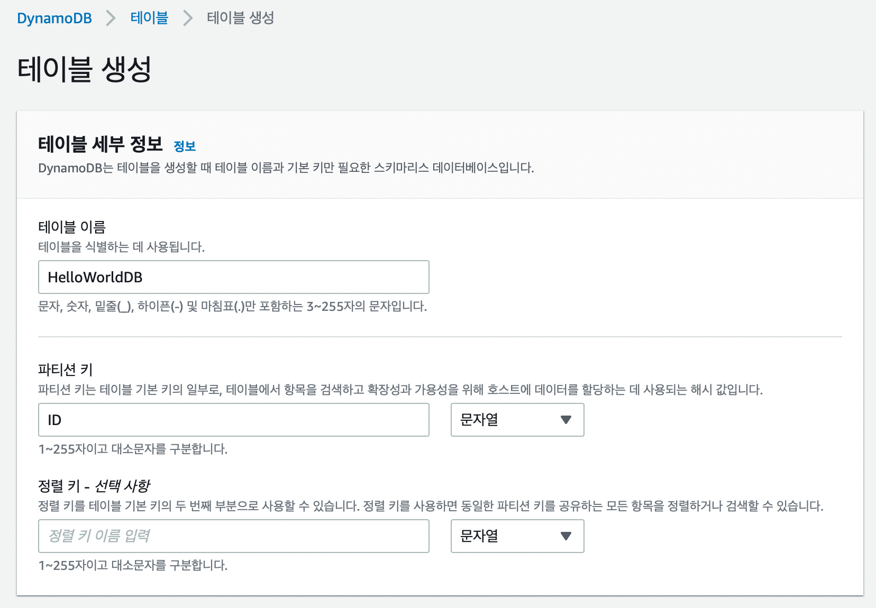Click the 테이블을 식별하는 데 사용됩니다 hint
The image size is (876, 608).
coord(121,247)
